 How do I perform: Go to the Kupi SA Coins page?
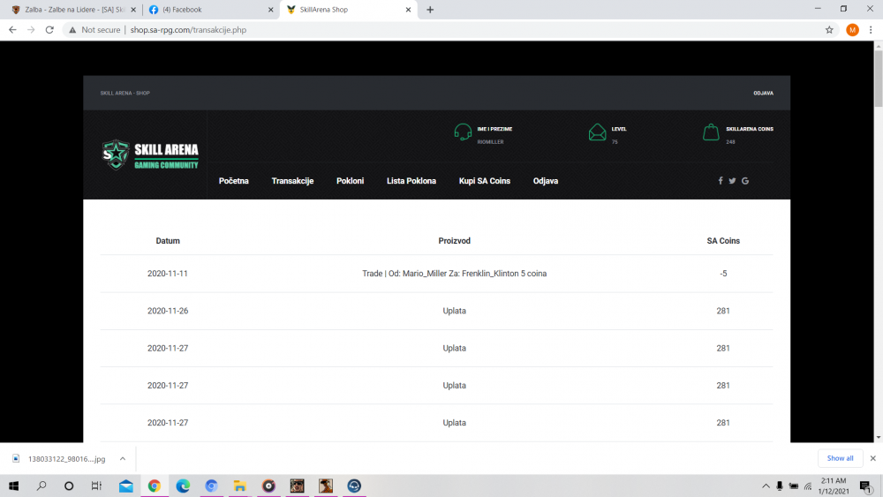click(x=485, y=181)
